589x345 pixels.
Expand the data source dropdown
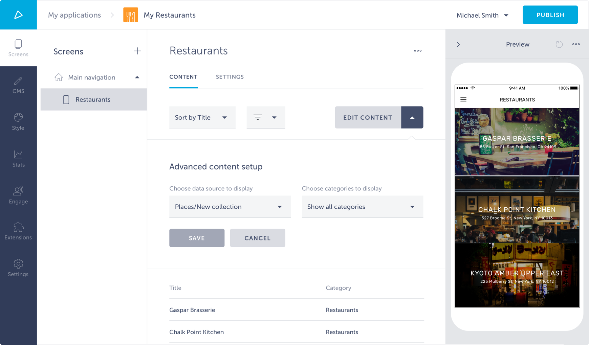pos(230,207)
